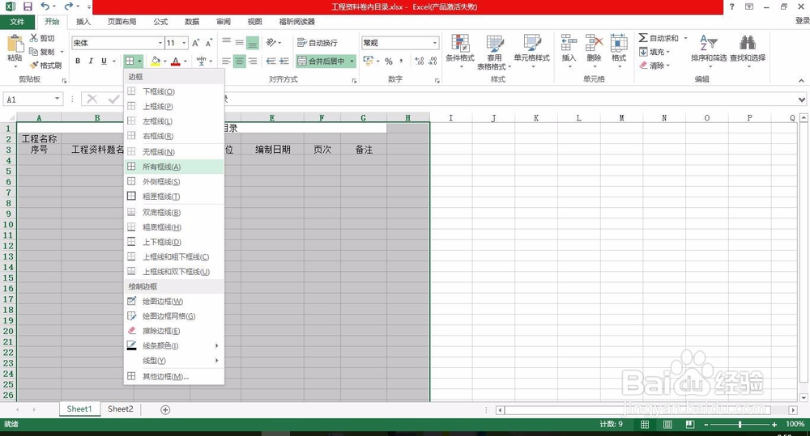
Task: Click the comma style icon
Action: (x=401, y=61)
